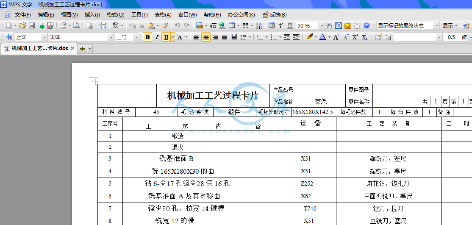Open the 办公空间(K) menu
The height and width of the screenshot is (225, 472).
[x=241, y=15]
